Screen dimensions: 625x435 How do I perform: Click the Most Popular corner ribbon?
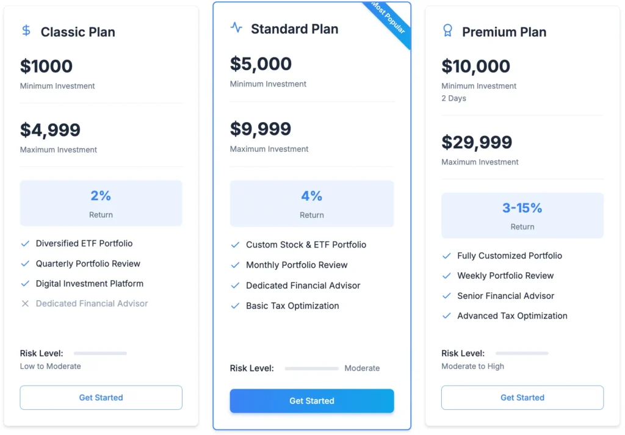(x=389, y=24)
